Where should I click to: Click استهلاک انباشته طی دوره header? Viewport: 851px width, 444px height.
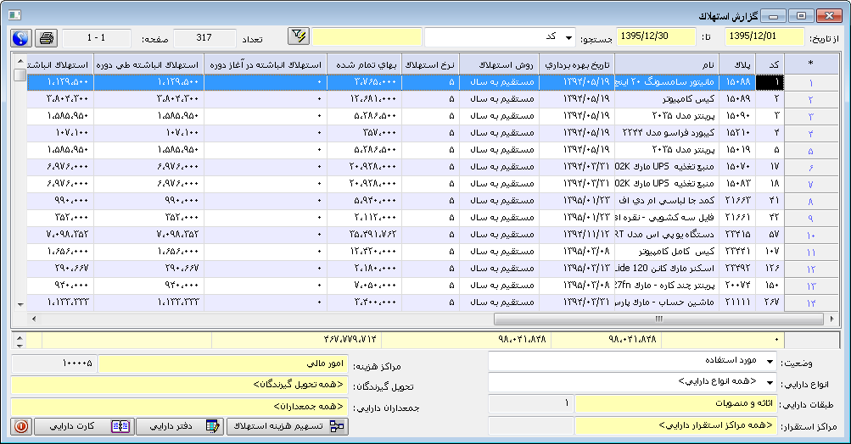tap(148, 64)
